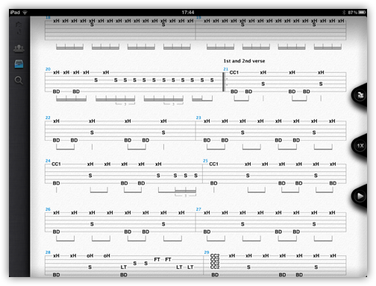The width and height of the screenshot is (376, 286).
Task: Start playback with the play button
Action: 360,197
